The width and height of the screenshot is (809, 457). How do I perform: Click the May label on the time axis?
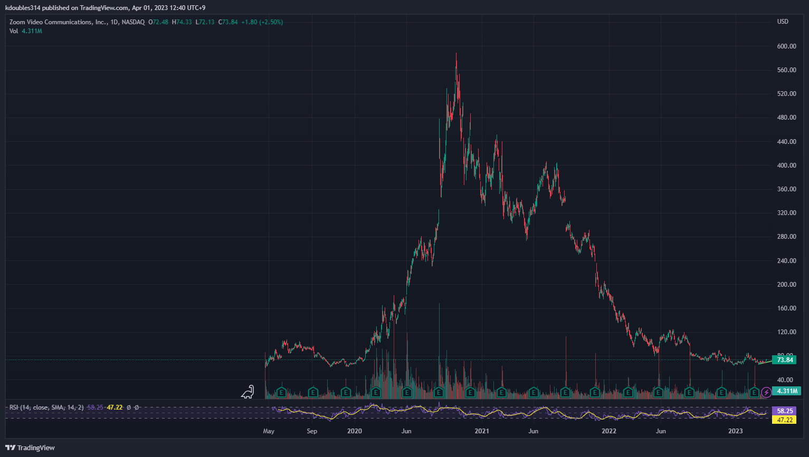tap(269, 431)
